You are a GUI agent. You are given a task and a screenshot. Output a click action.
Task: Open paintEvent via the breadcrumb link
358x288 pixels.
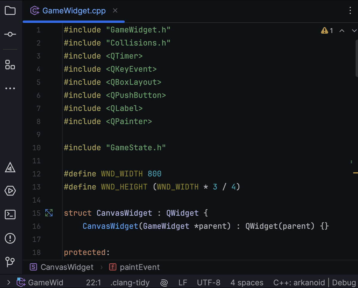[140, 267]
